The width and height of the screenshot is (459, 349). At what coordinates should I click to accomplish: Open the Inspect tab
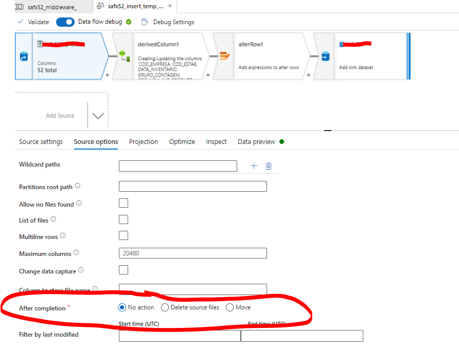point(216,142)
